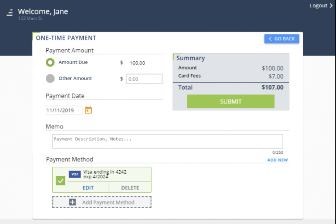Click the back chevron inside GO BACK
The image size is (336, 224).
pos(270,39)
